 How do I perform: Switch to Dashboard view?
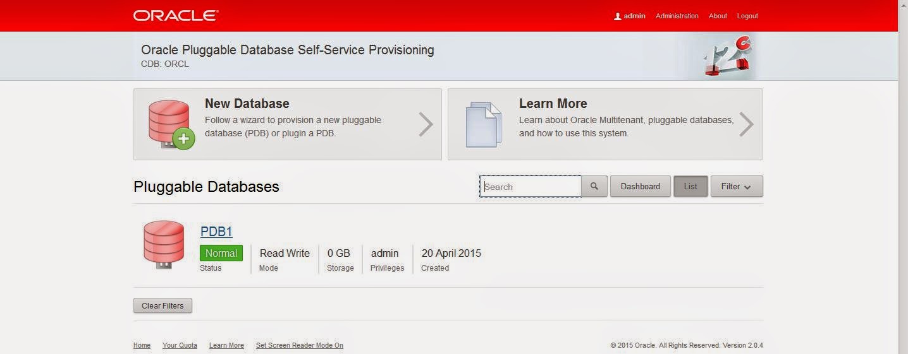pos(641,186)
